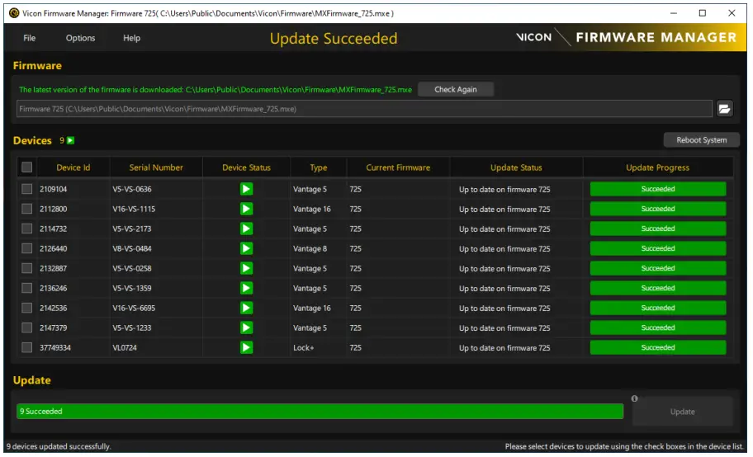Click Succeeded progress bar for device 37749334
Viewport: 753px width, 457px height.
tap(658, 347)
